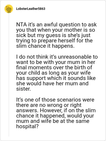
Task: Click the text 'there are no wrong or right'
Action: coord(49,105)
